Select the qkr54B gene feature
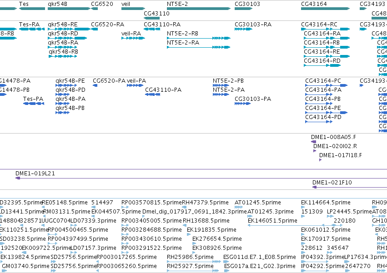The image size is (387, 273). click(69, 9)
